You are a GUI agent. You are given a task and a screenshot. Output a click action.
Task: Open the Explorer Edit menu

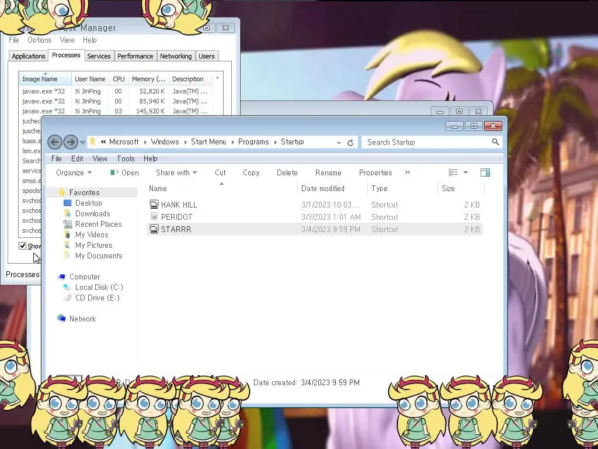point(77,158)
